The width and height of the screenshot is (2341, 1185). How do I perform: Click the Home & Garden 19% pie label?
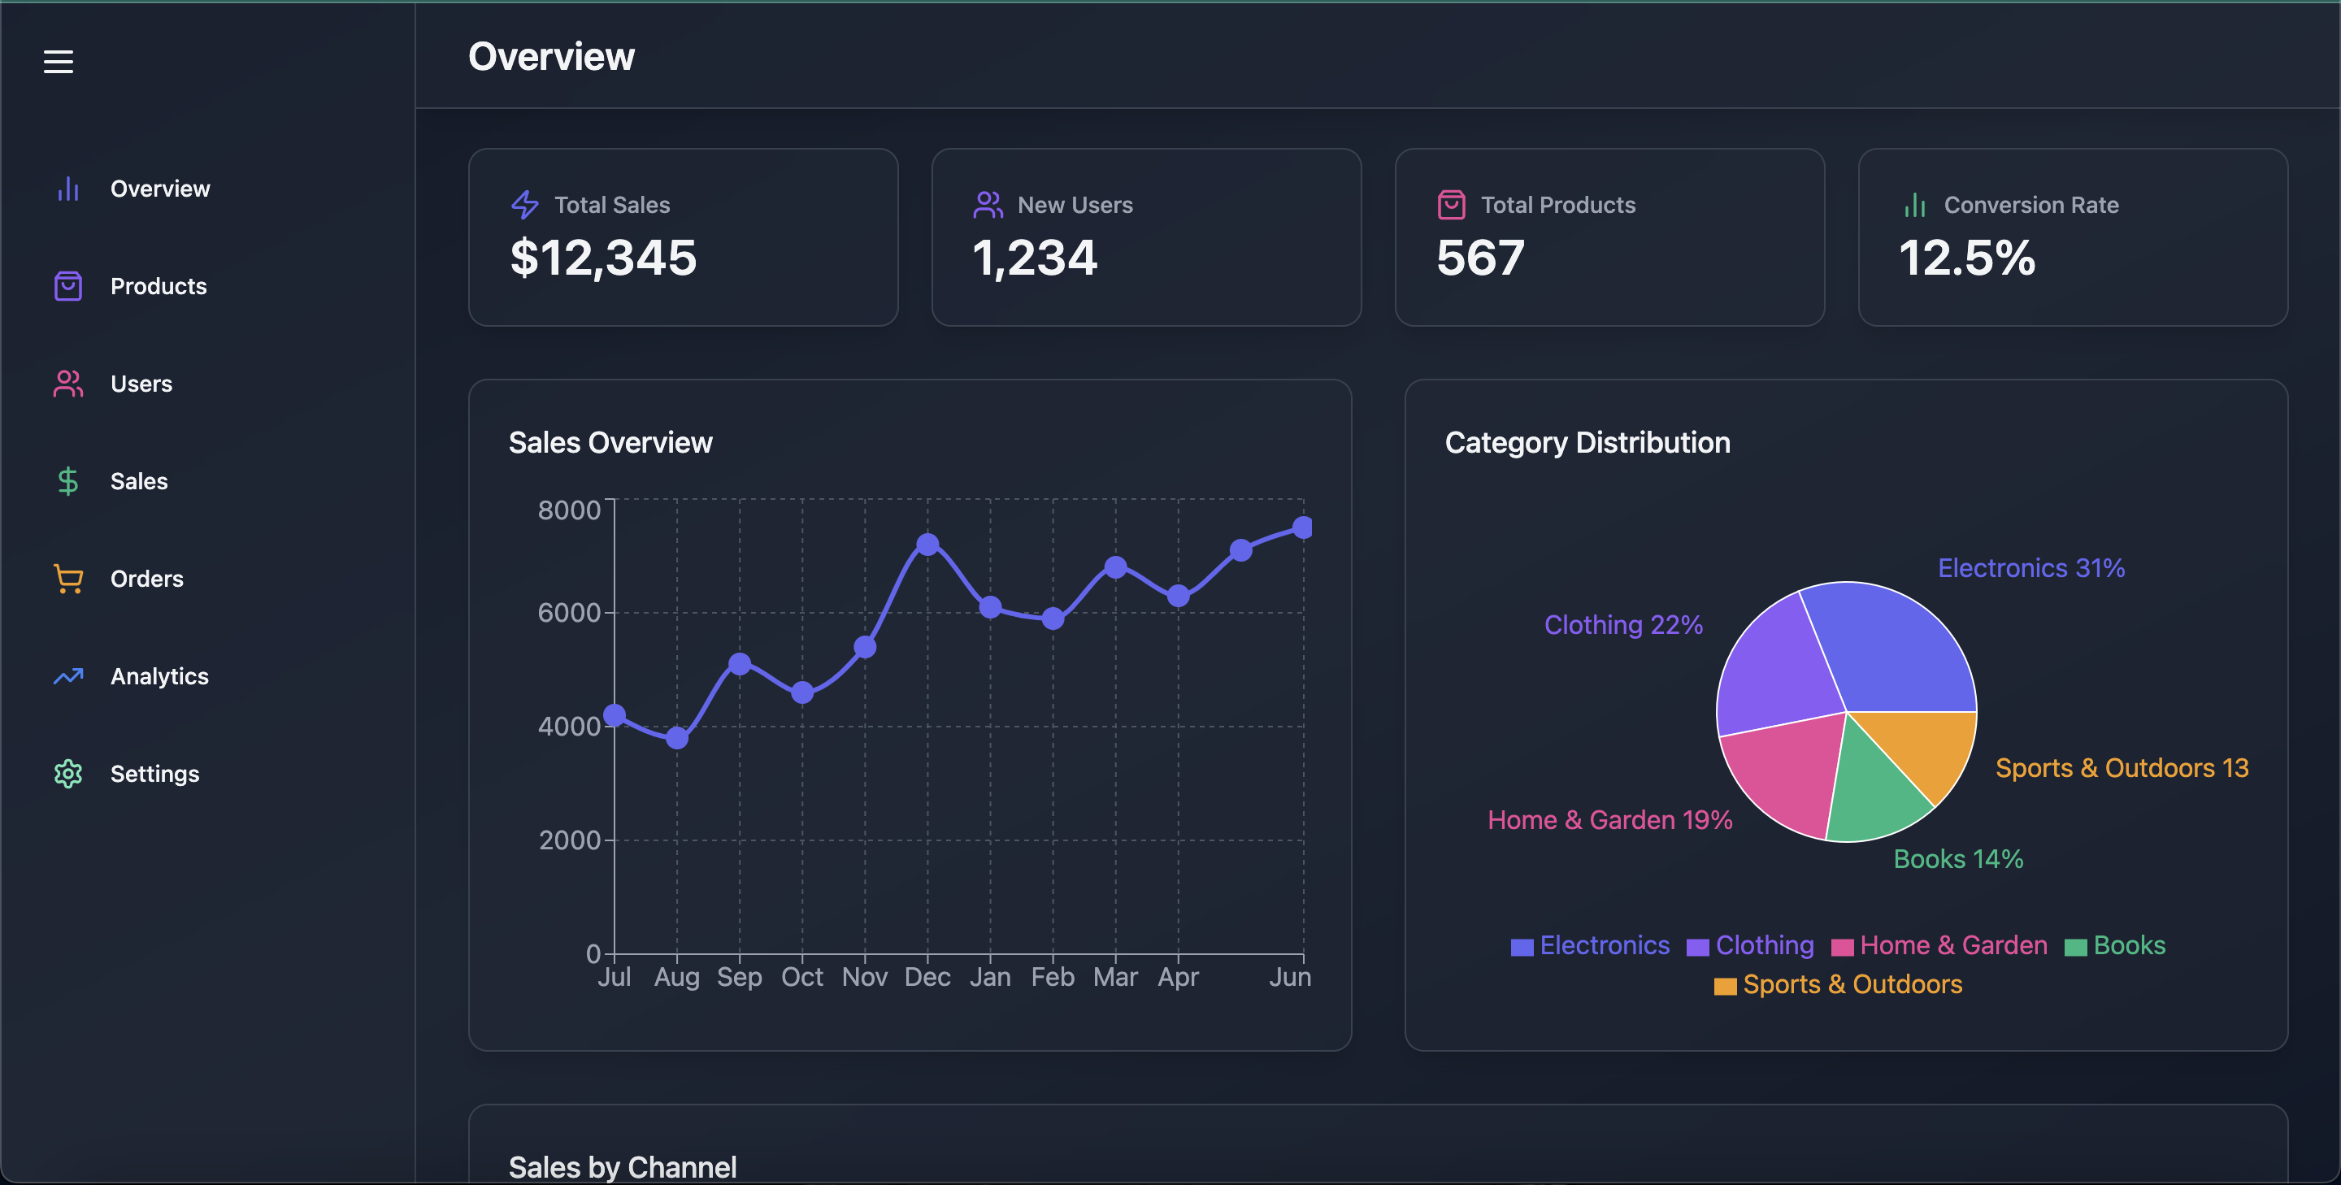(1609, 820)
